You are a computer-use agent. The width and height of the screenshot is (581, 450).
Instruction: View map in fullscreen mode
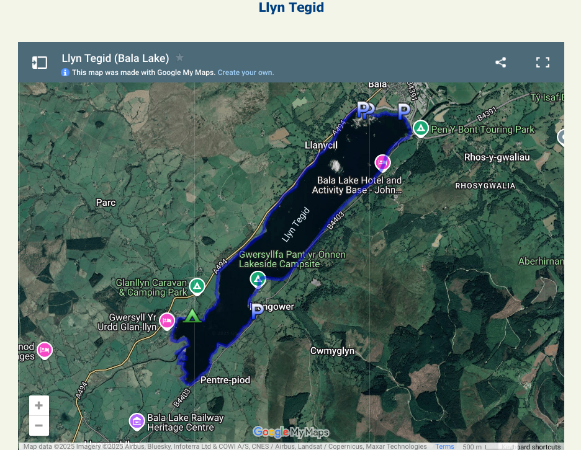543,63
